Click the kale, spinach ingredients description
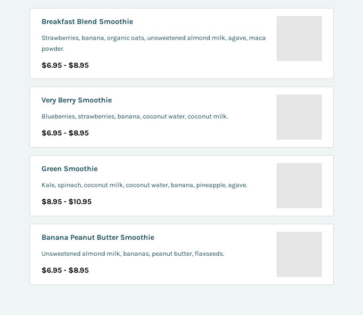 tap(144, 185)
